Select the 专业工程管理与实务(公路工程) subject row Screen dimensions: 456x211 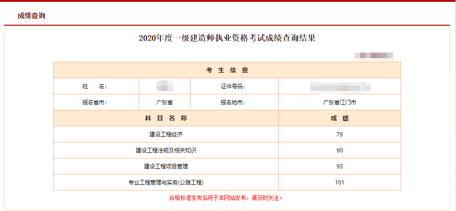click(x=166, y=183)
